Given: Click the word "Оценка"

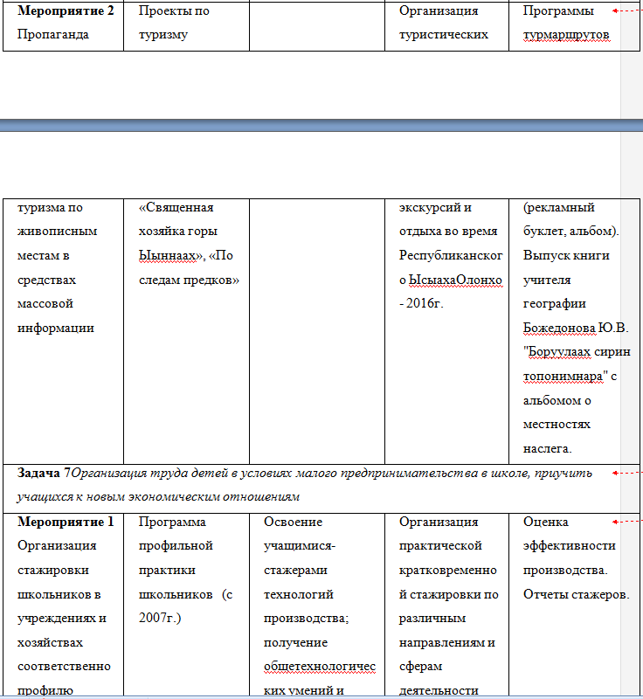Looking at the screenshot, I should click(545, 522).
